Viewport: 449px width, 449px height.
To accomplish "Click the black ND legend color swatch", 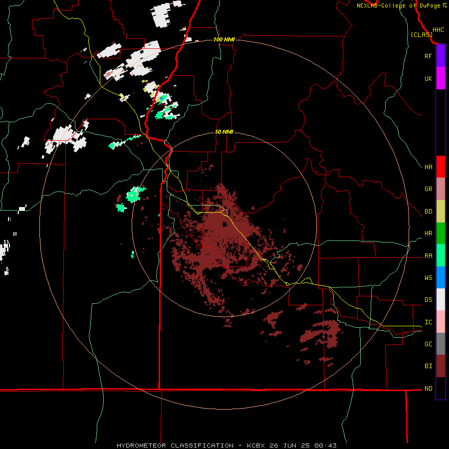I will point(441,388).
